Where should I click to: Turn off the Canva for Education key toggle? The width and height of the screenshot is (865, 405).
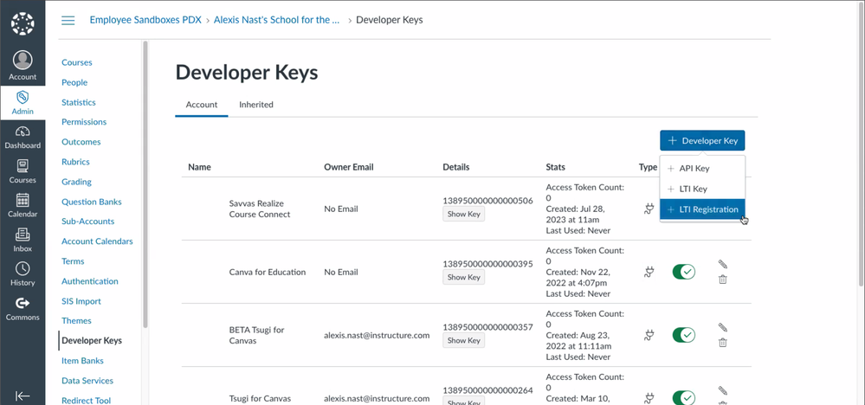tap(683, 272)
